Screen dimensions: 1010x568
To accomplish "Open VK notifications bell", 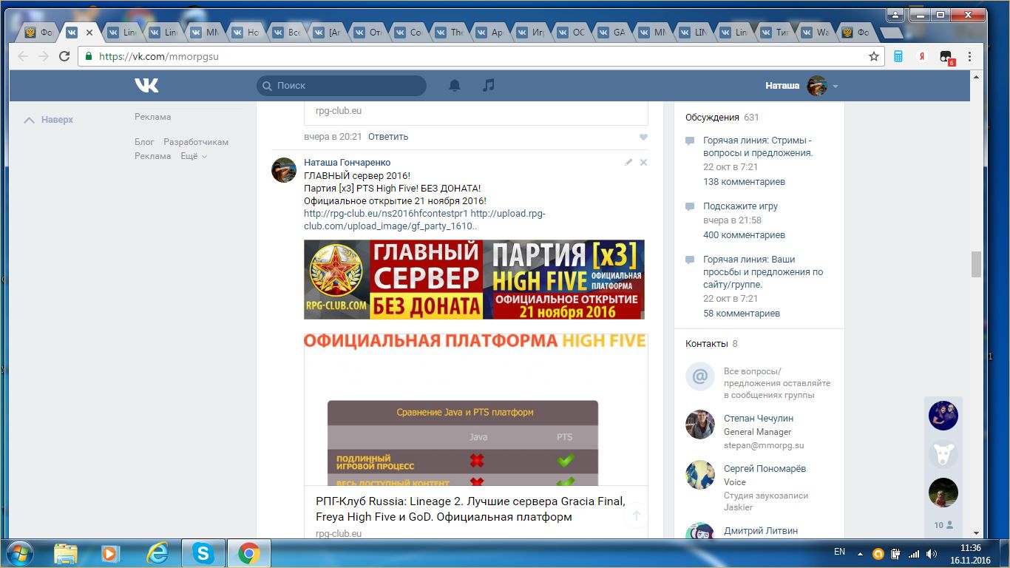I will pyautogui.click(x=455, y=86).
